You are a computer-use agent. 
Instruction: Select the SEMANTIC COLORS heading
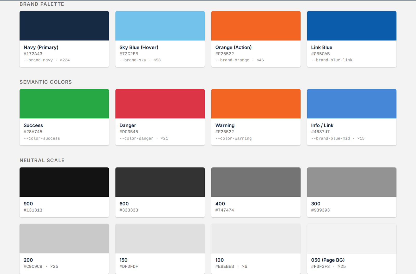(46, 82)
